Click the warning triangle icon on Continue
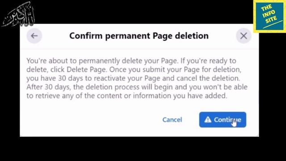 point(208,119)
